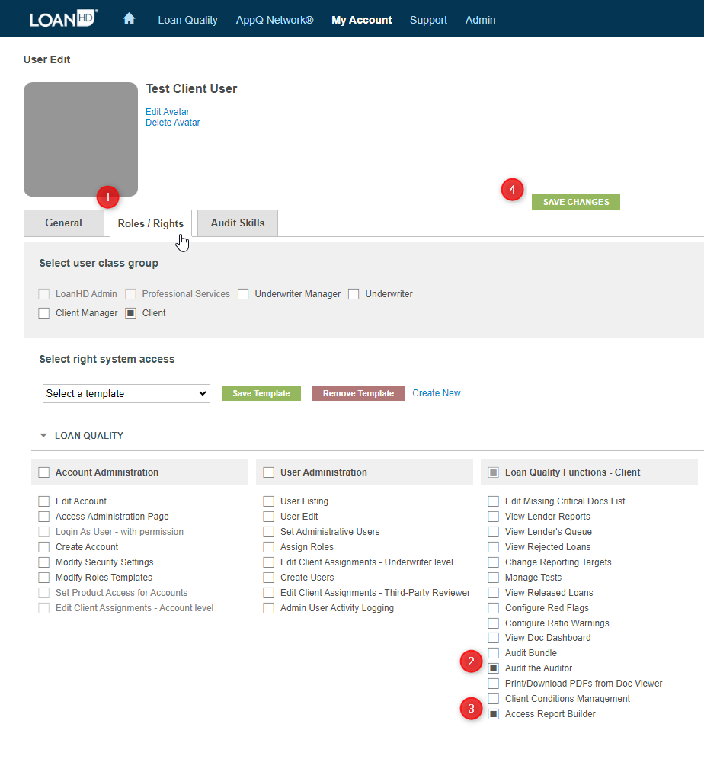The height and width of the screenshot is (759, 704).
Task: Open the Admin menu
Action: (x=480, y=20)
